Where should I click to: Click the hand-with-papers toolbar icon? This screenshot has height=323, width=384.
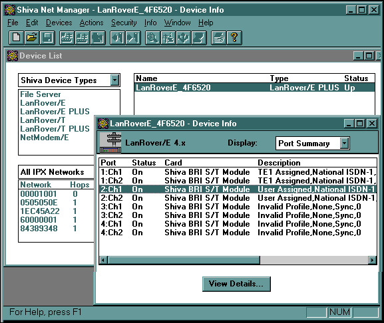[x=219, y=38]
